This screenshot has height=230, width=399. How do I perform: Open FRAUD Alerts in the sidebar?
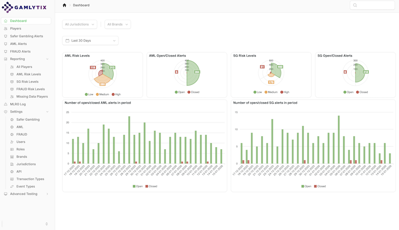[20, 51]
